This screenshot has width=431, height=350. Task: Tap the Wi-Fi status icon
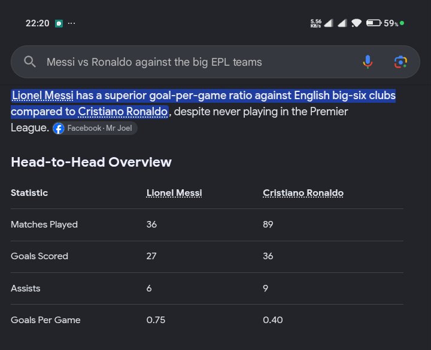pos(356,23)
